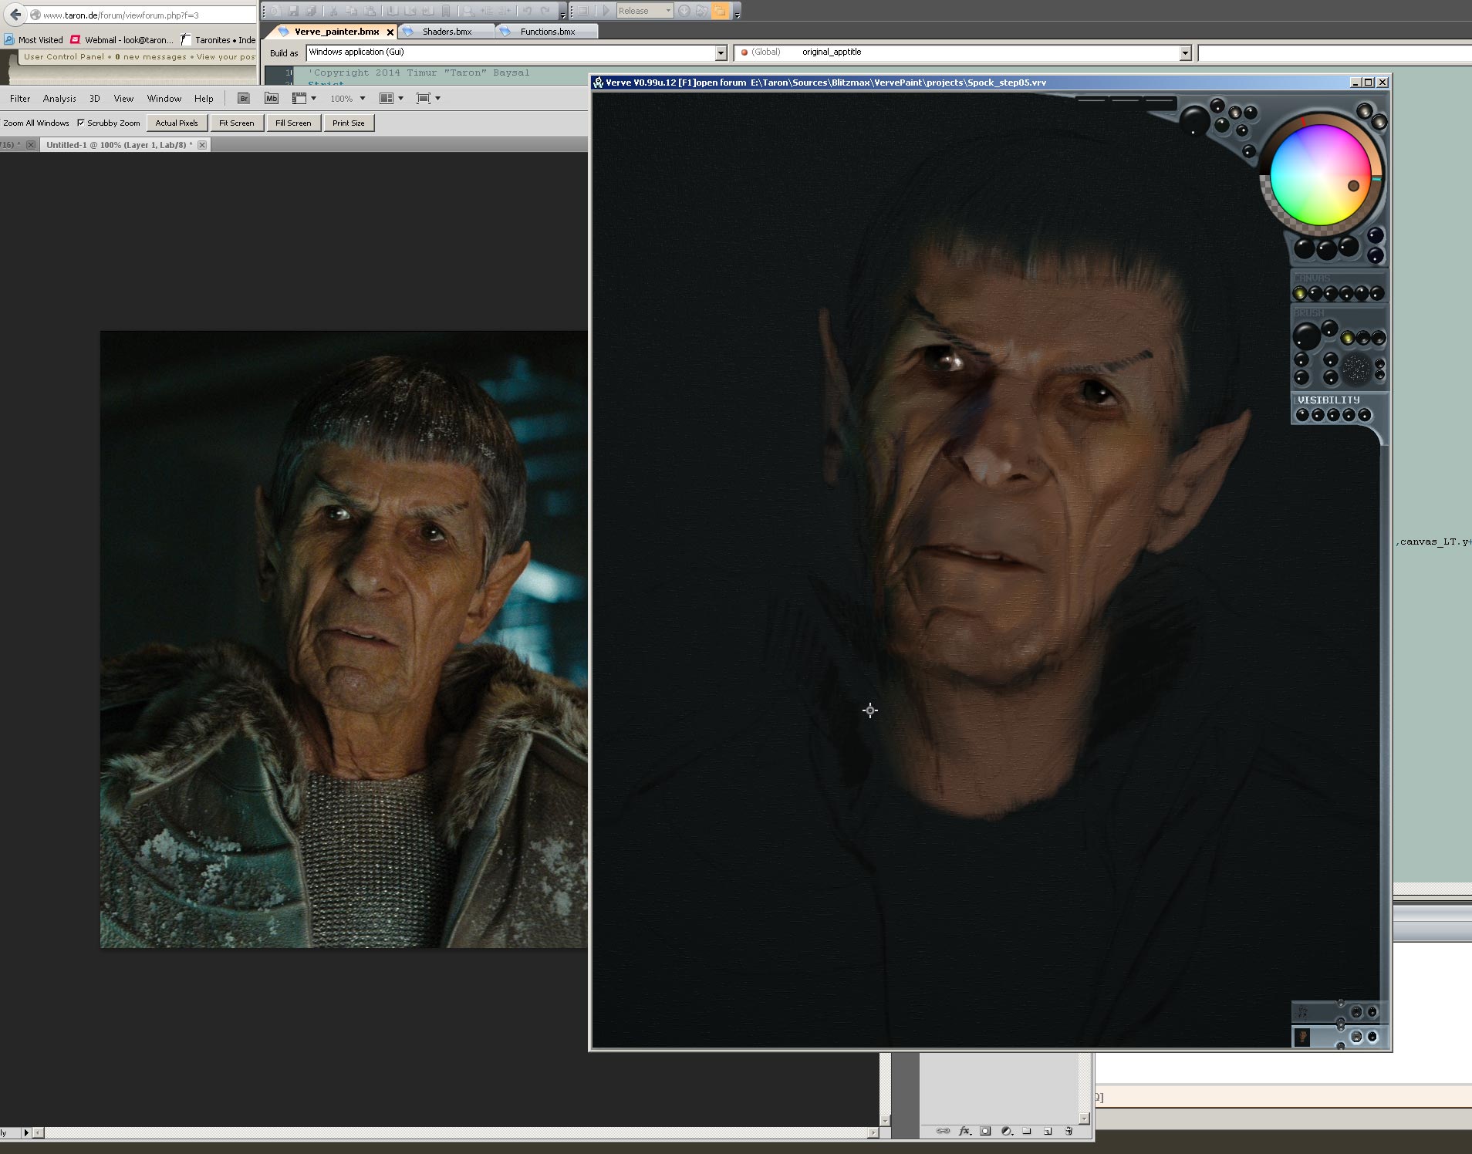This screenshot has width=1472, height=1154.
Task: Click the orange highlighted icon in BlitzMax toolbar
Action: coord(719,11)
